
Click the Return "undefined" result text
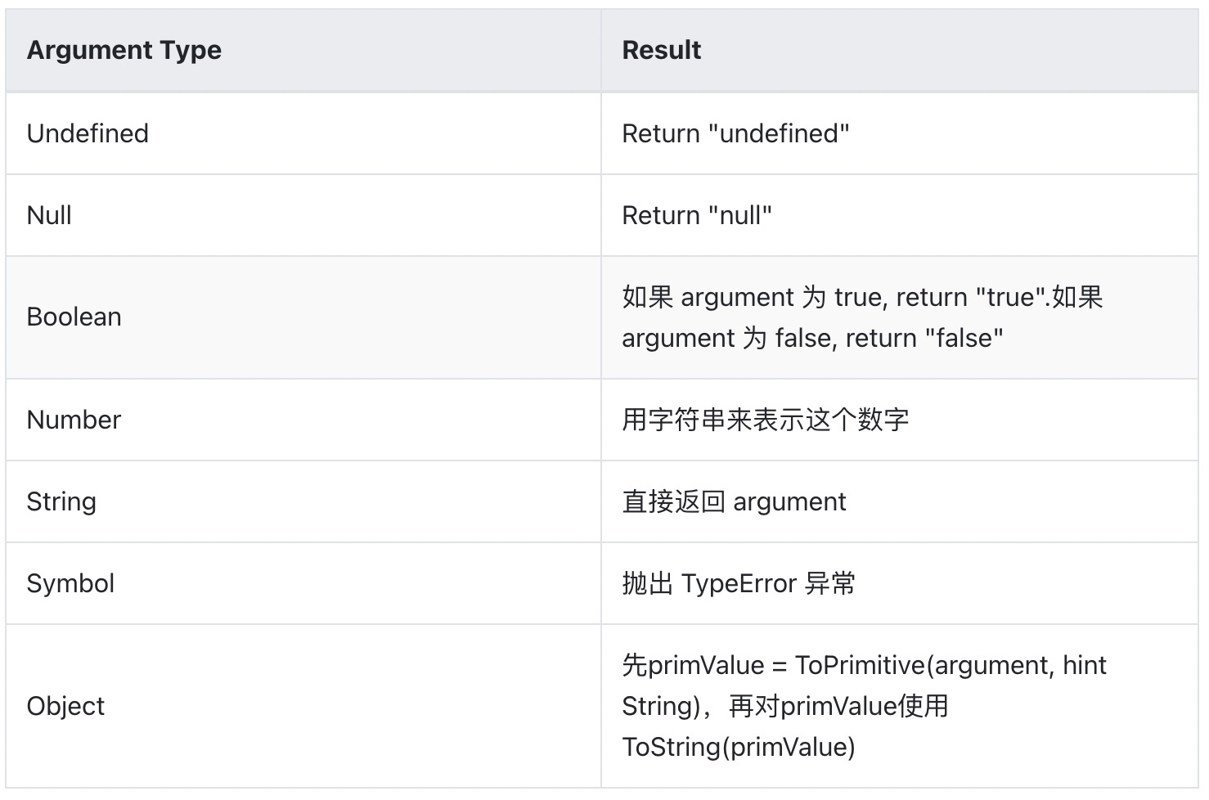point(735,133)
